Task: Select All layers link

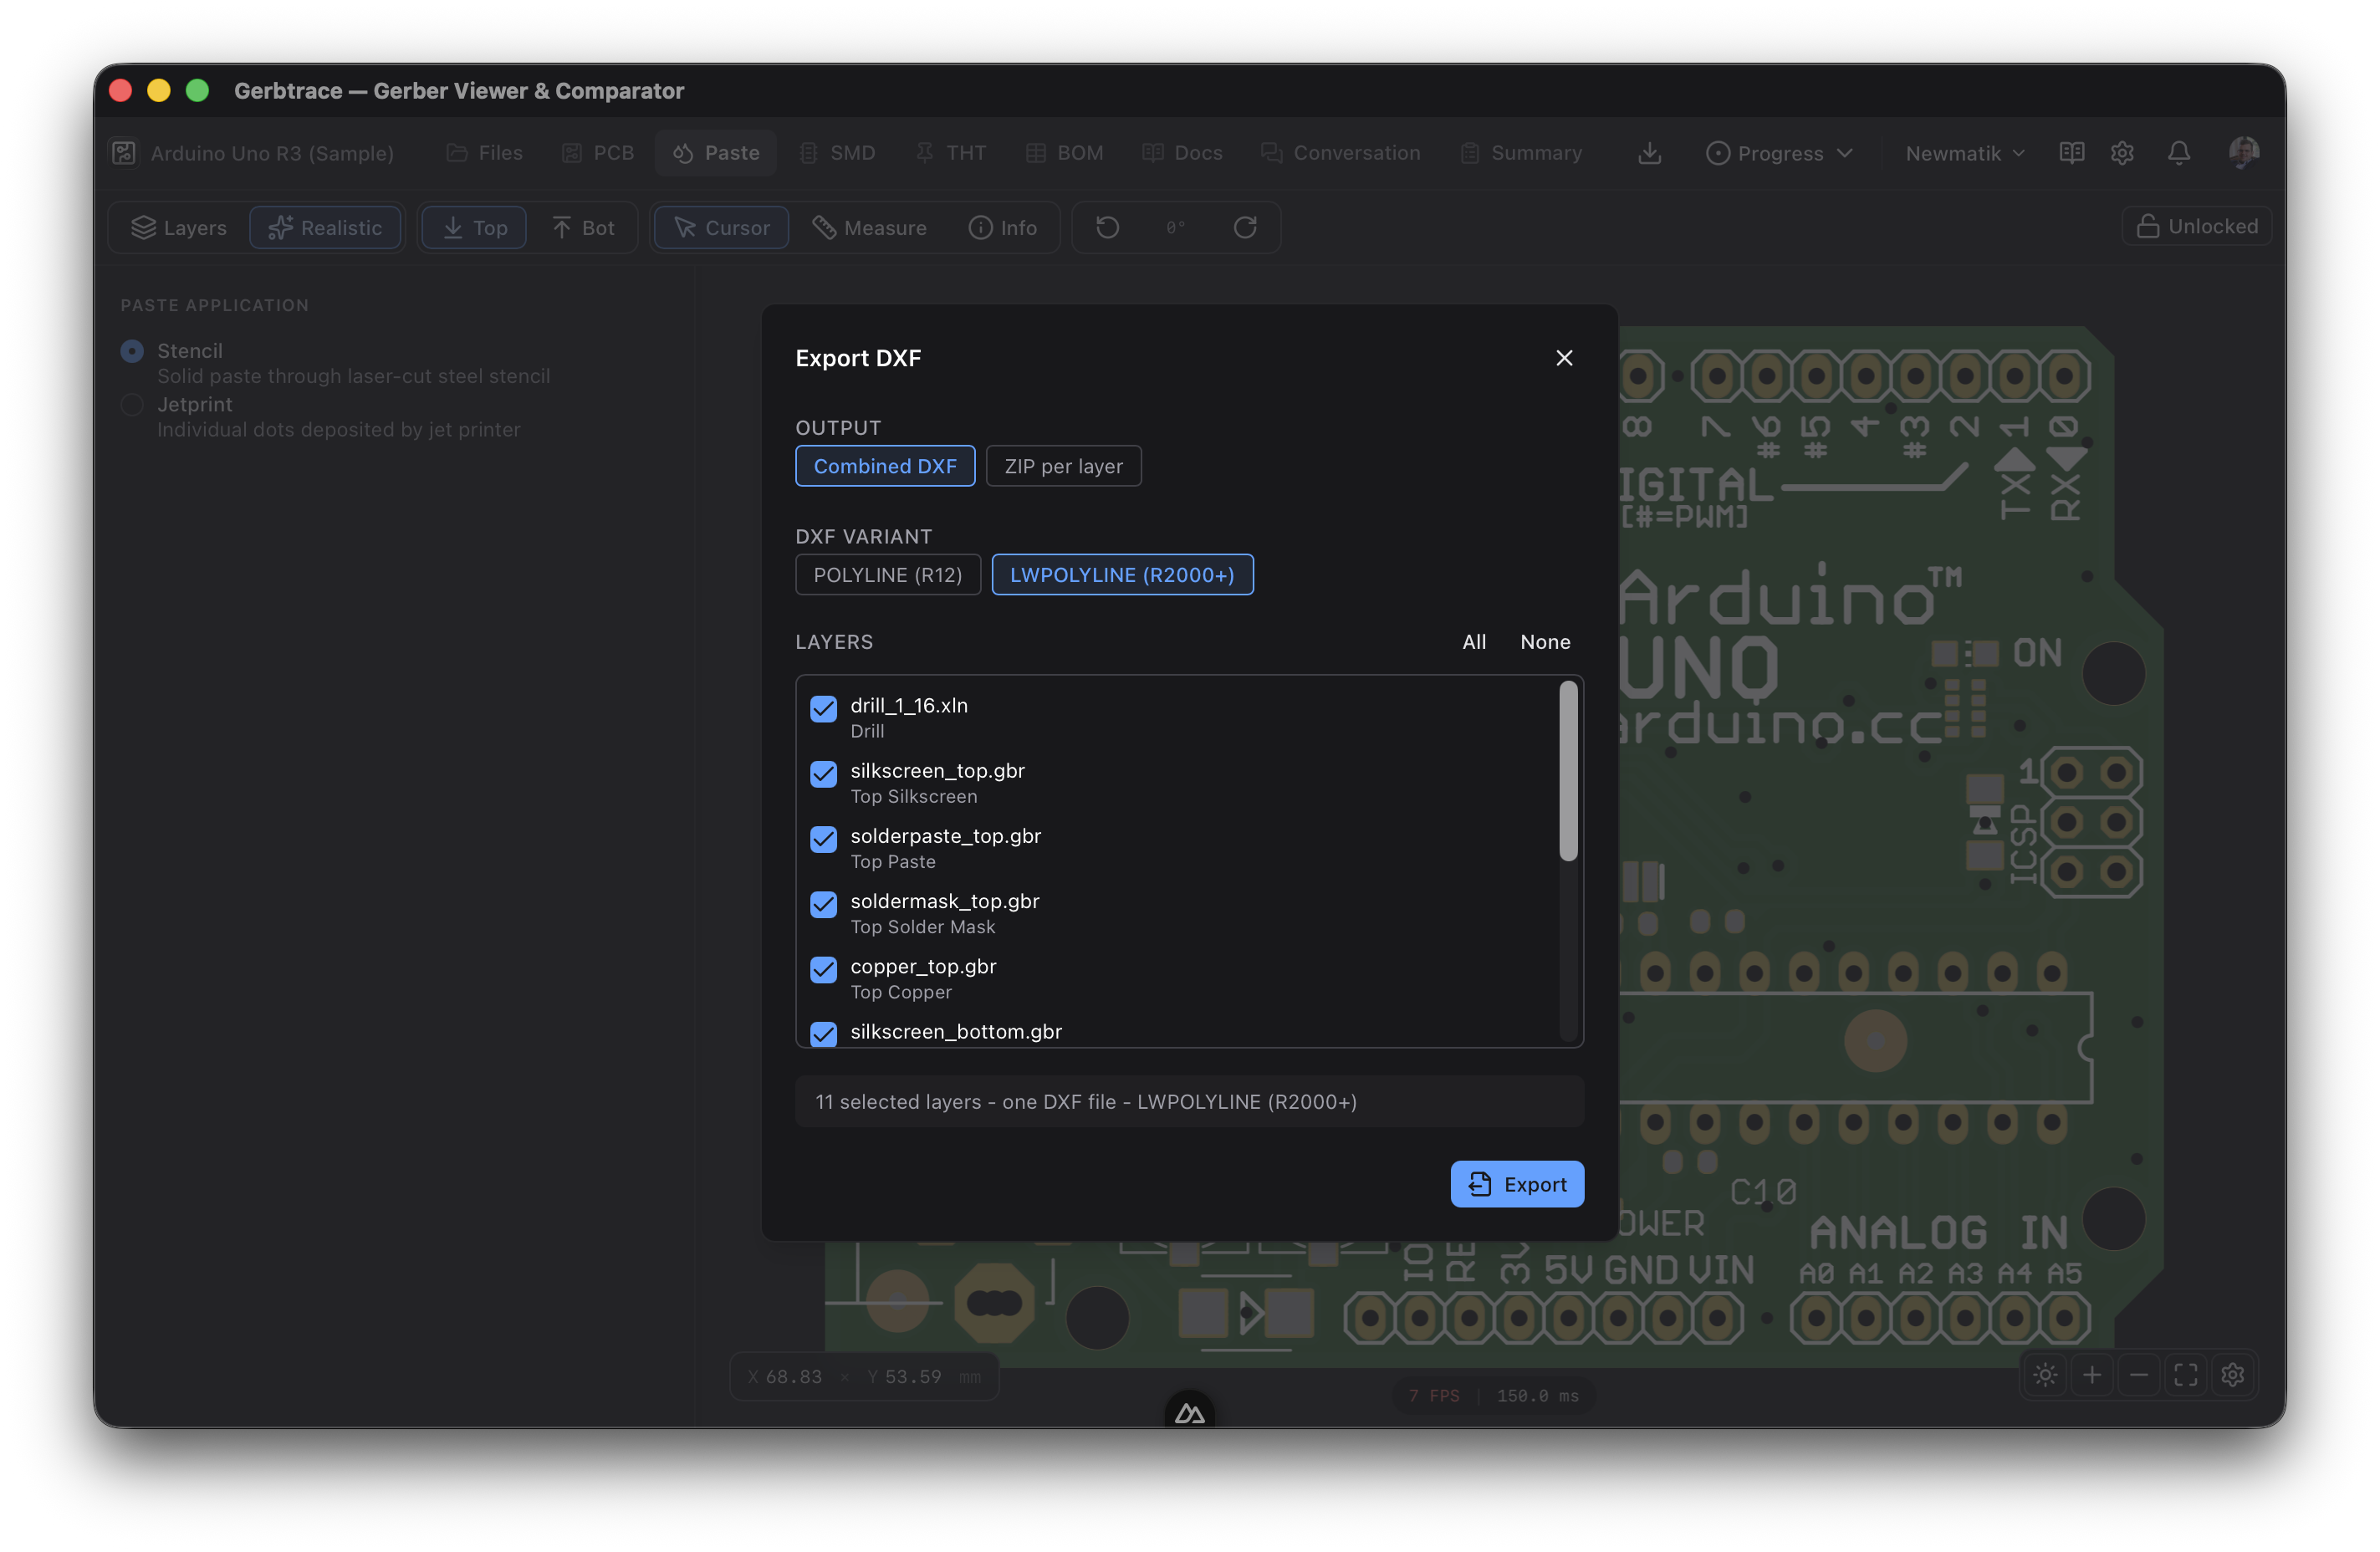Action: click(1473, 642)
